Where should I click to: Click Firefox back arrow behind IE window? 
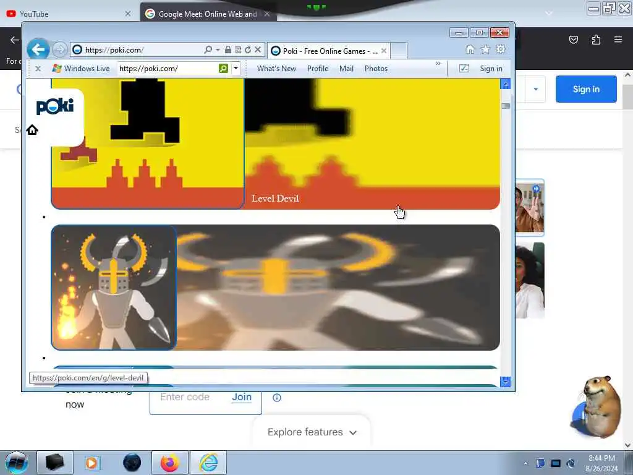[x=15, y=40]
